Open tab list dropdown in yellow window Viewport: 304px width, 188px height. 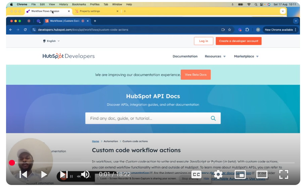[x=283, y=11]
